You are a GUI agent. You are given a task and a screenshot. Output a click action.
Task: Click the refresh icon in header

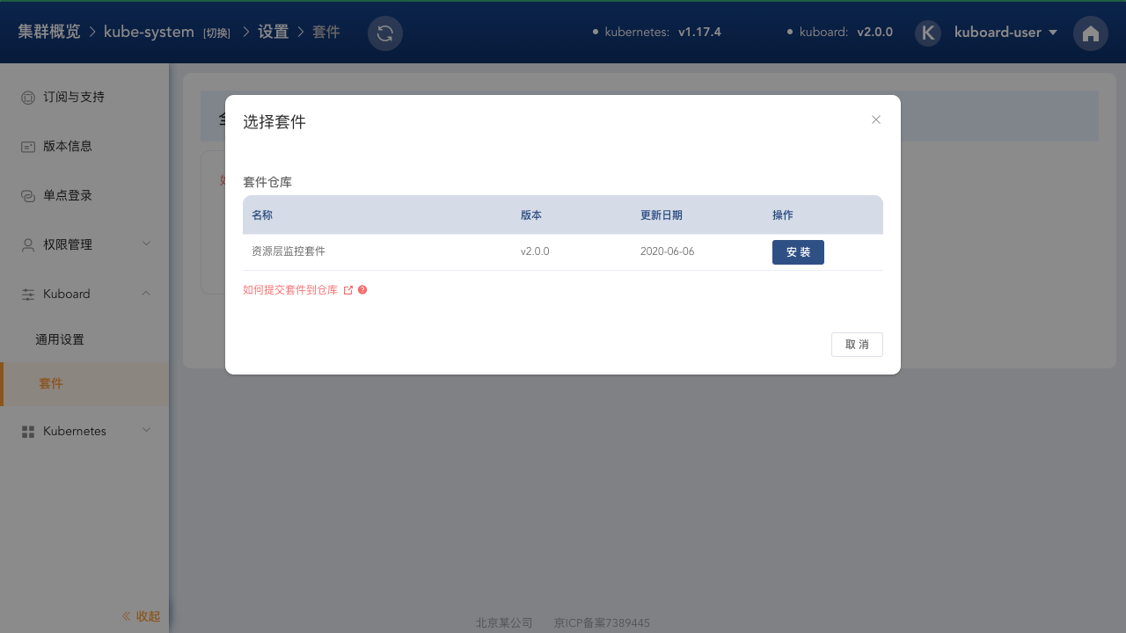[x=385, y=33]
